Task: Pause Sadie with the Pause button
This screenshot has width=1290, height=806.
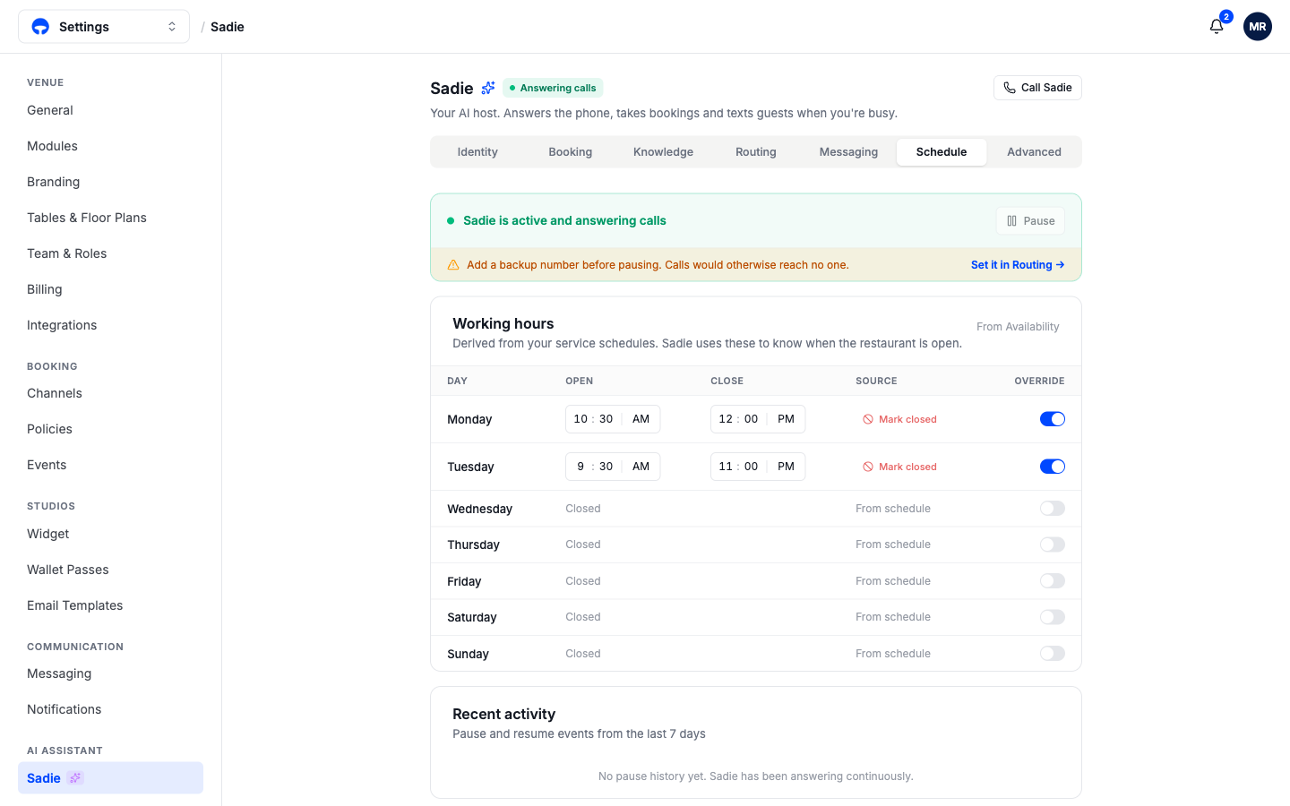Action: tap(1030, 221)
